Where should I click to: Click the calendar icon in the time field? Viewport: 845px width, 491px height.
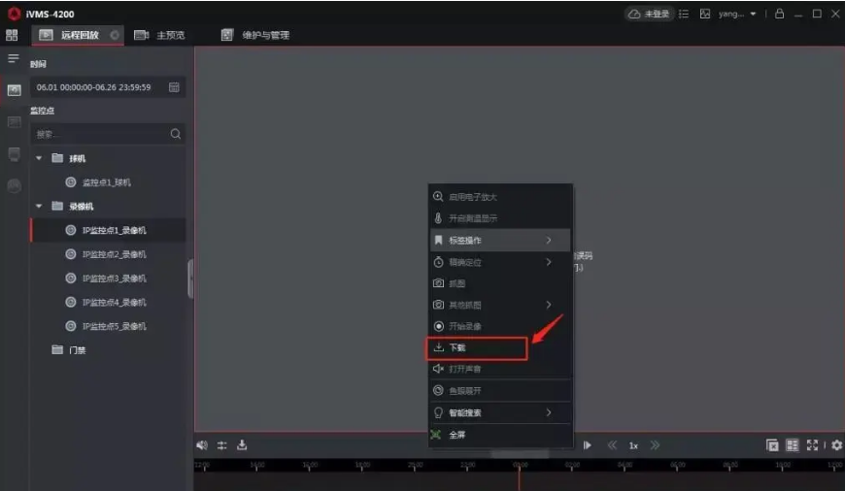click(x=174, y=87)
